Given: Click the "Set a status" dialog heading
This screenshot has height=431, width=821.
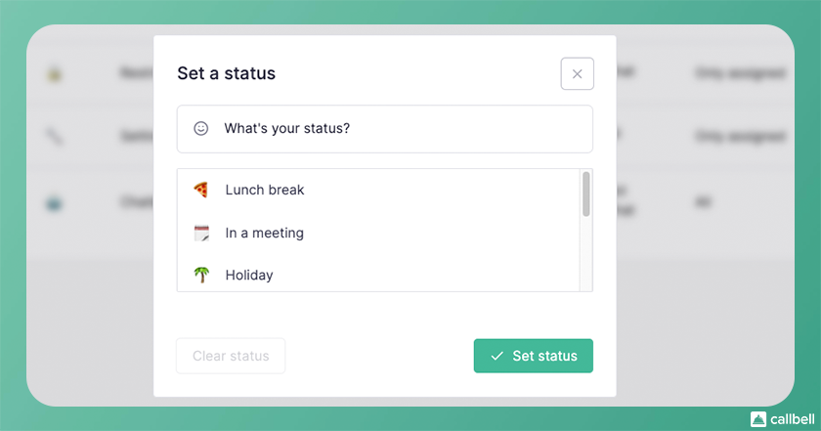Looking at the screenshot, I should pos(226,73).
